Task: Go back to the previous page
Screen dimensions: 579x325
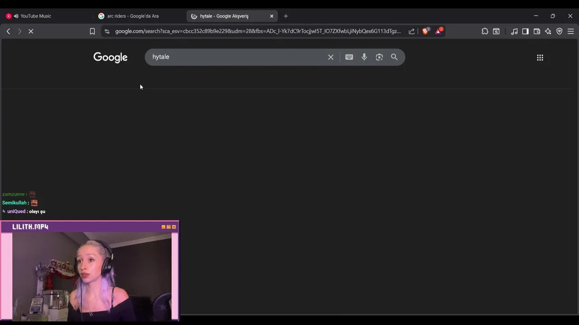Action: [8, 31]
